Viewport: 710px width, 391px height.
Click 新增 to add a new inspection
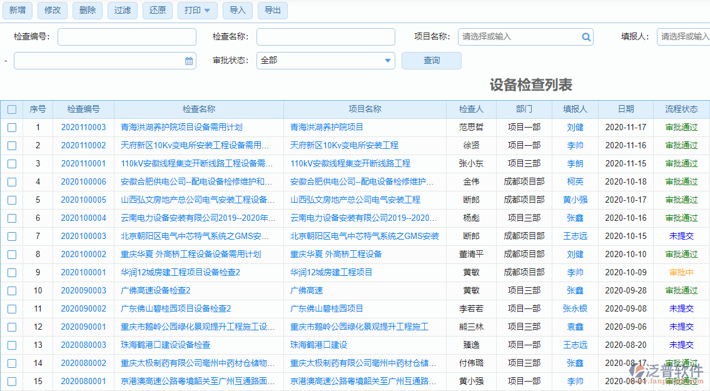(18, 11)
